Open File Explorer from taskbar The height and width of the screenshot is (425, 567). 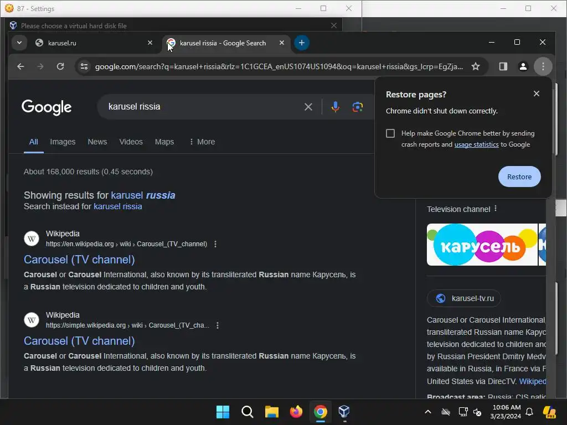tap(271, 412)
